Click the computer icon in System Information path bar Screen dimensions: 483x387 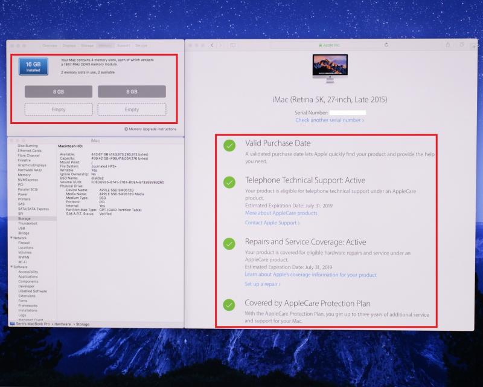[12, 324]
